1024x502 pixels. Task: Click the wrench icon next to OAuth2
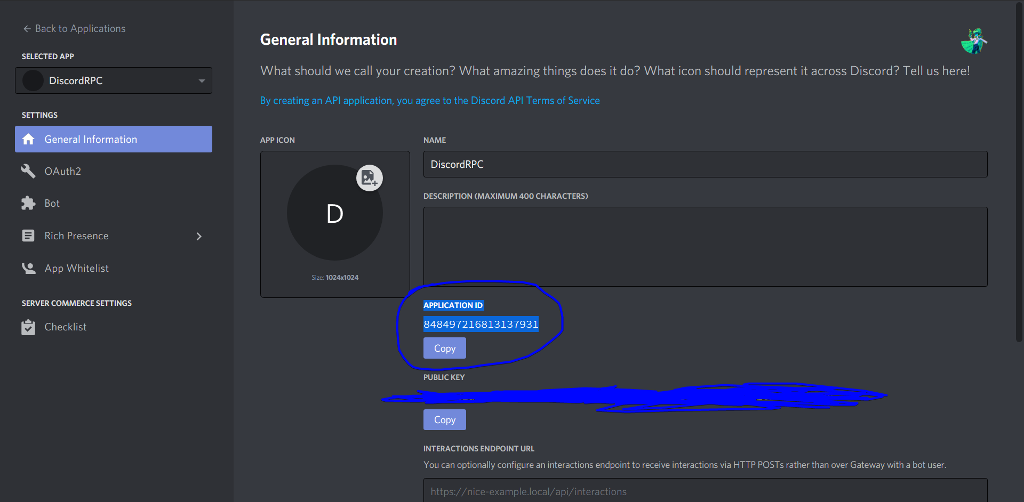(x=28, y=171)
